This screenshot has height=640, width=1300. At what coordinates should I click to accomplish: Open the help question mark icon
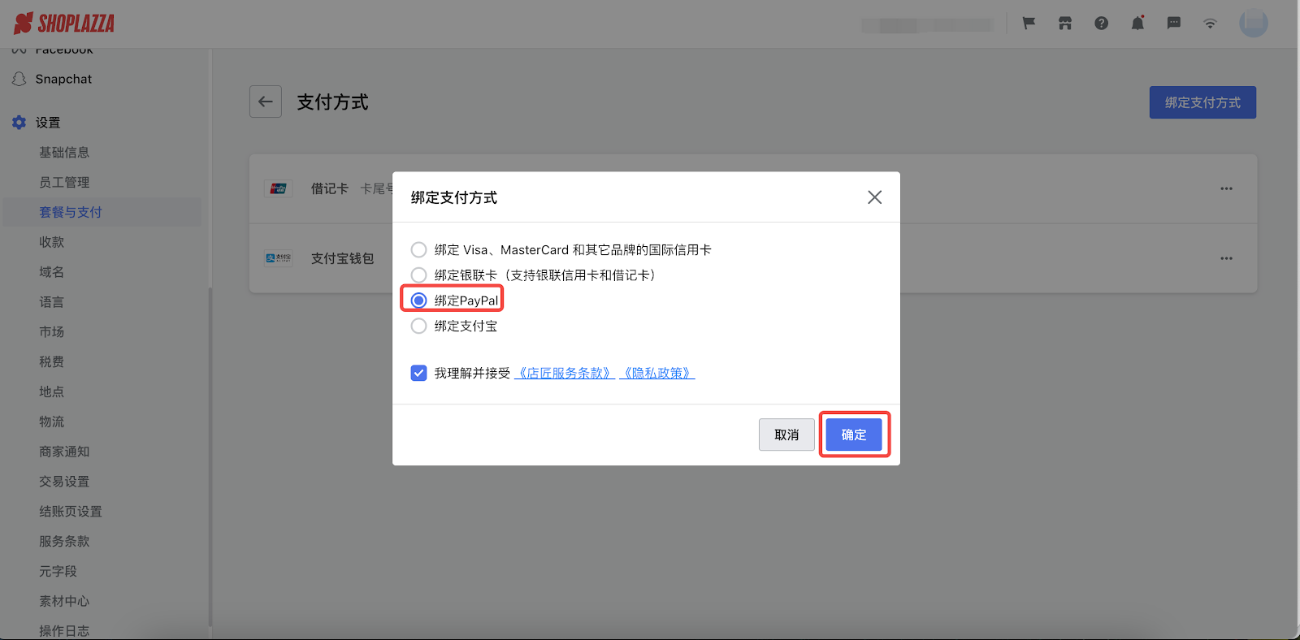point(1101,24)
